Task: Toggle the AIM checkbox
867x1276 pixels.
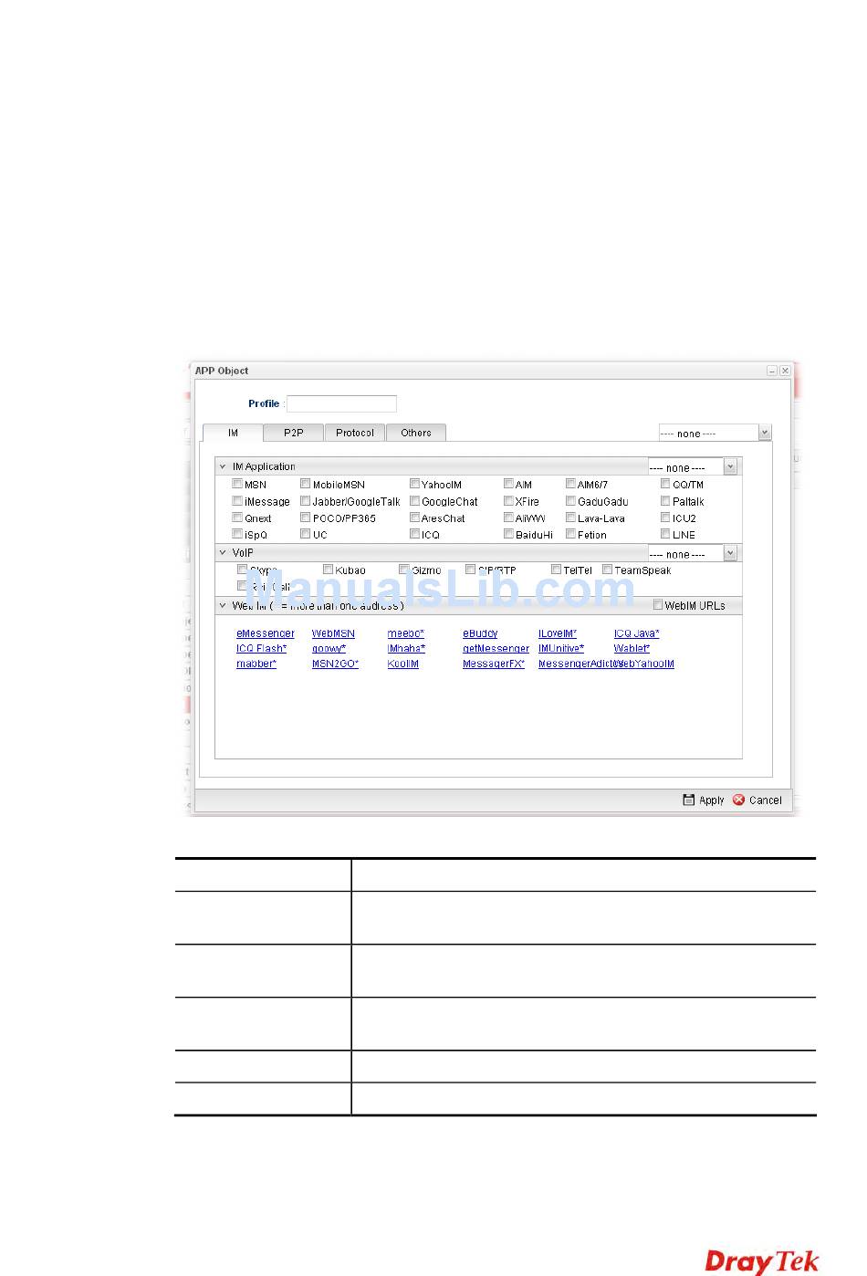Action: pyautogui.click(x=508, y=484)
